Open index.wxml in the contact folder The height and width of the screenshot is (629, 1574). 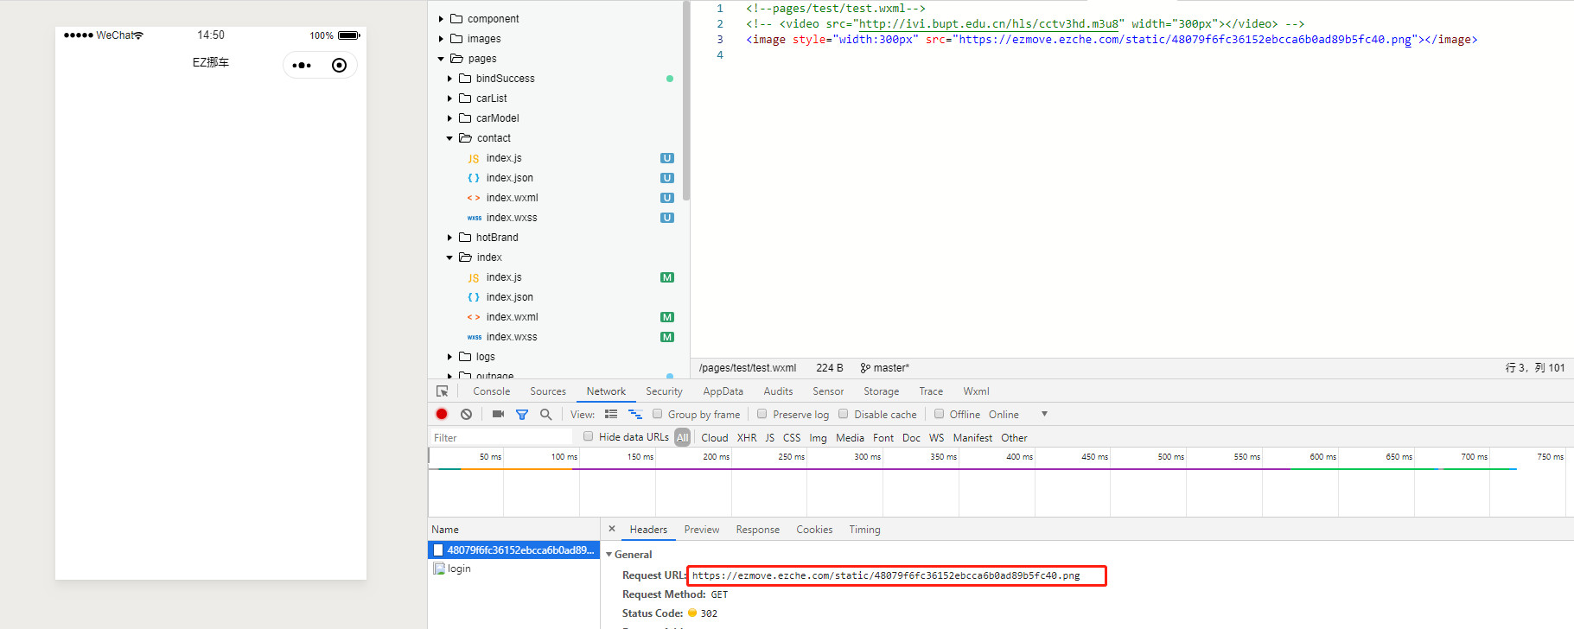pyautogui.click(x=512, y=198)
